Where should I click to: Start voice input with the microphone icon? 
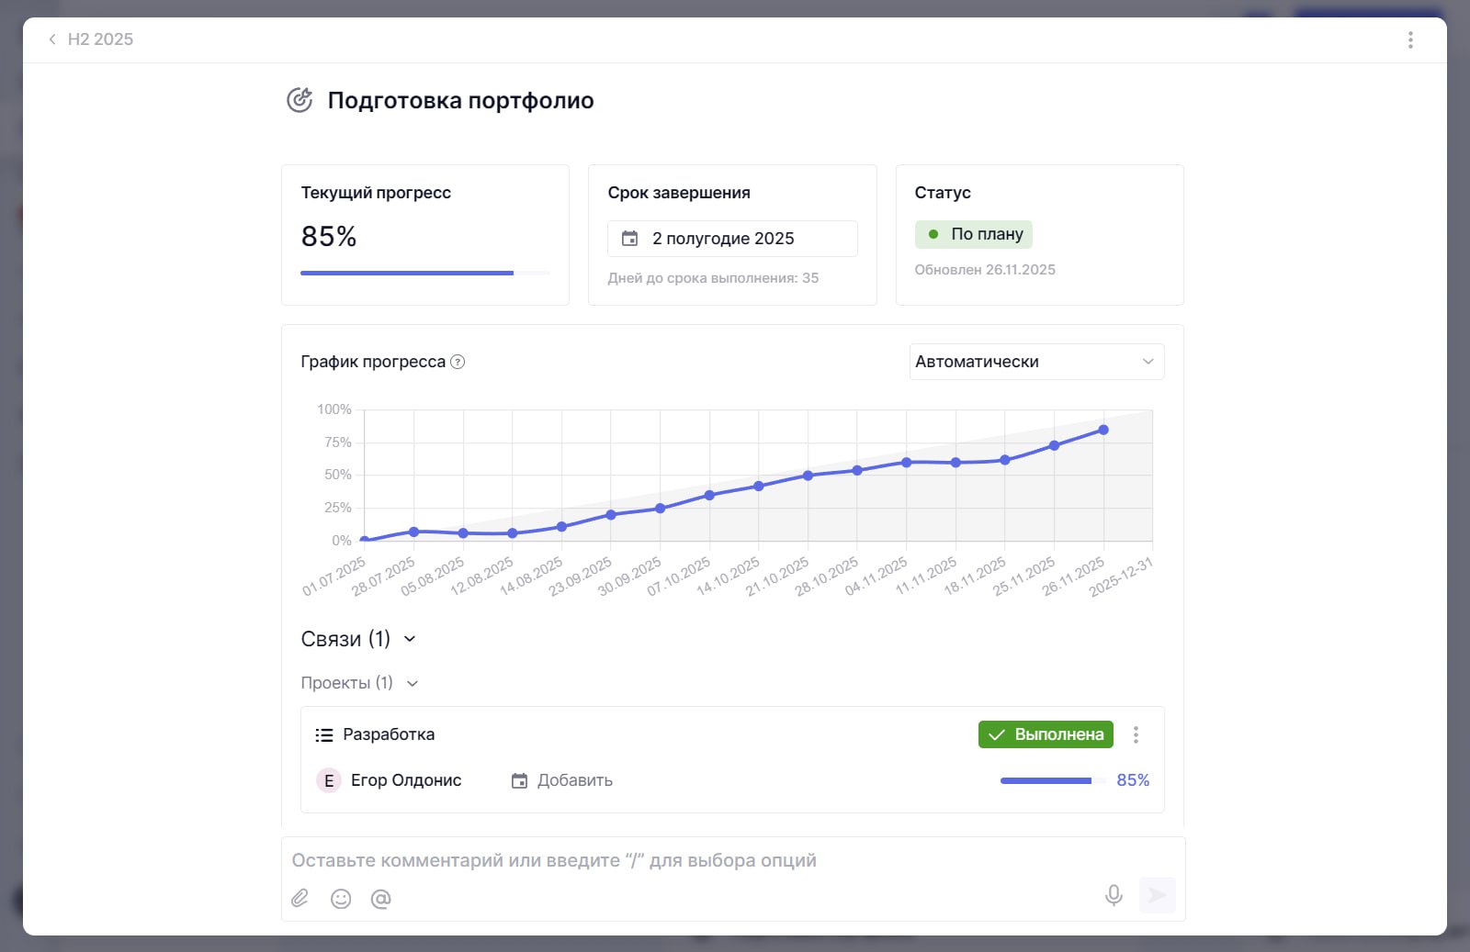click(x=1114, y=895)
